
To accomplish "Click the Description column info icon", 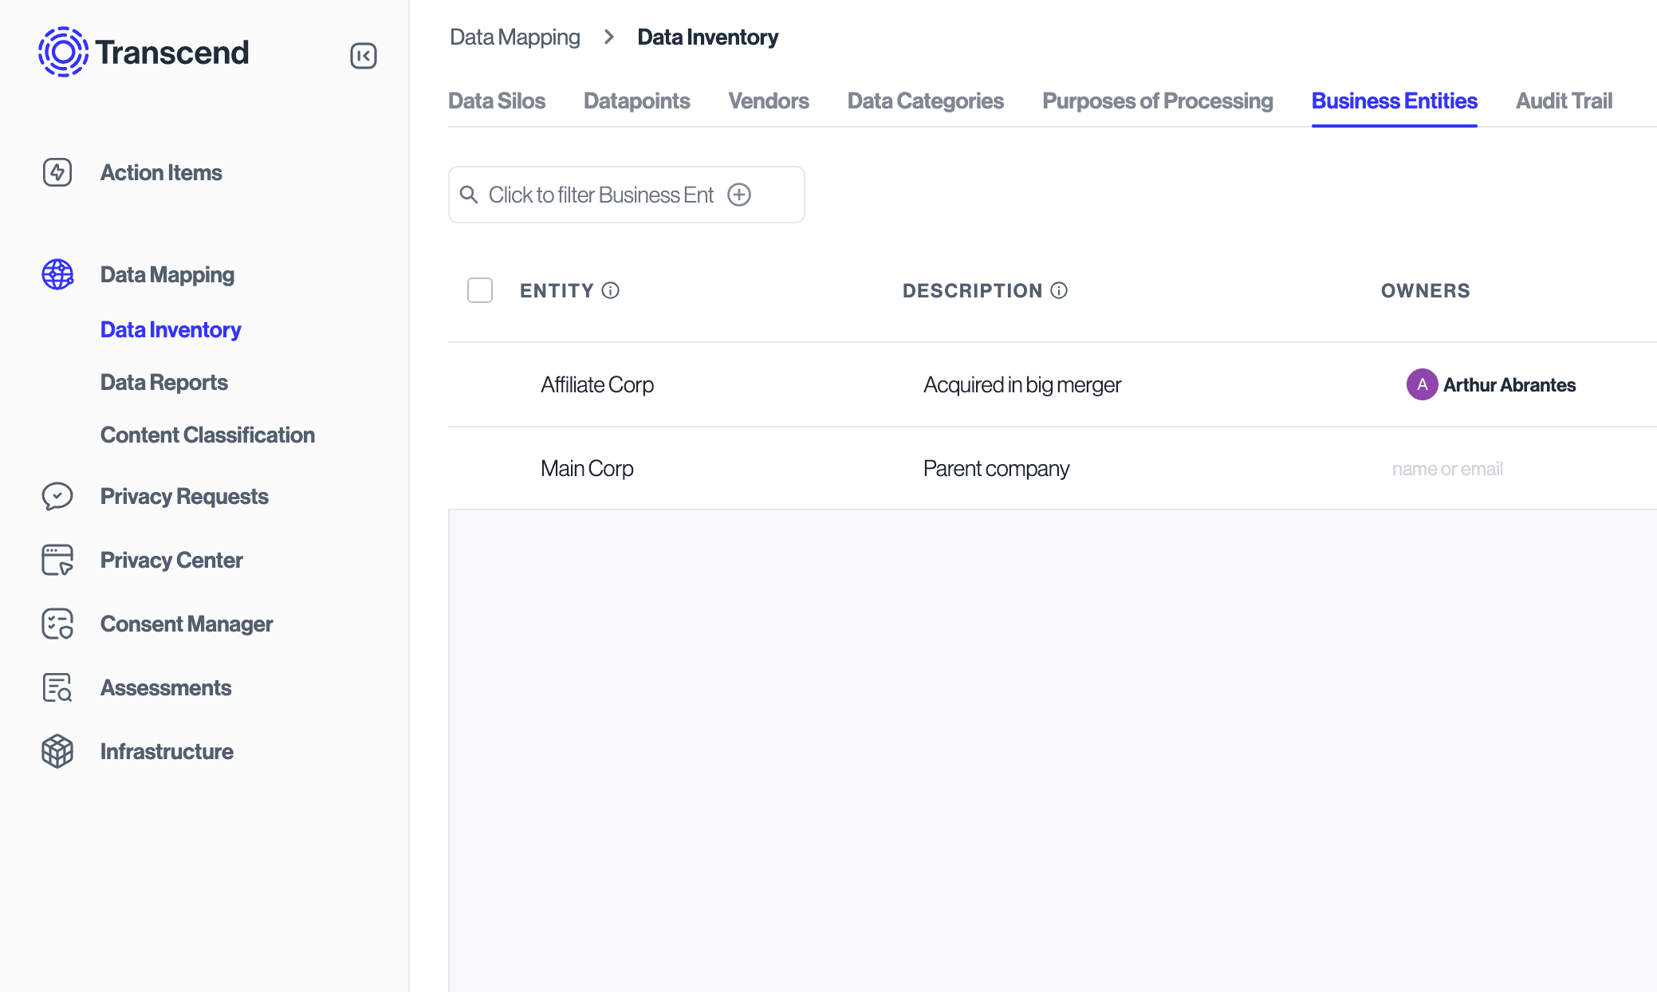I will click(1059, 290).
